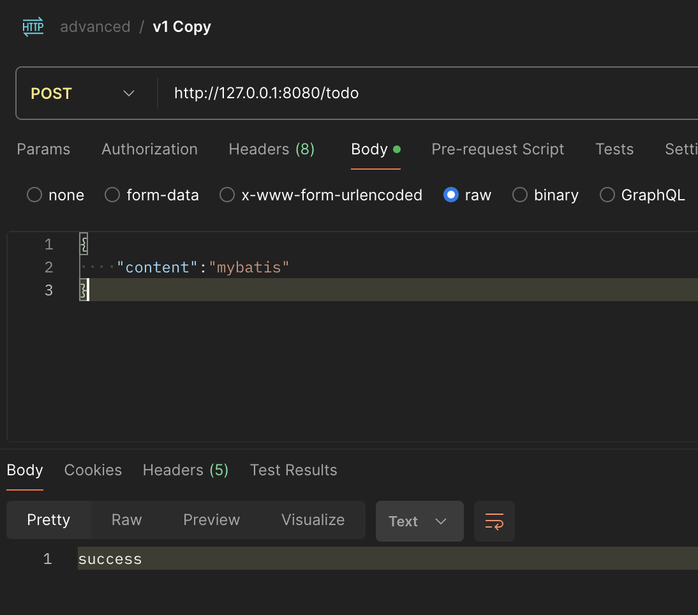Click the advanced collection breadcrumb link
Screen dimensions: 698x615
[95, 27]
